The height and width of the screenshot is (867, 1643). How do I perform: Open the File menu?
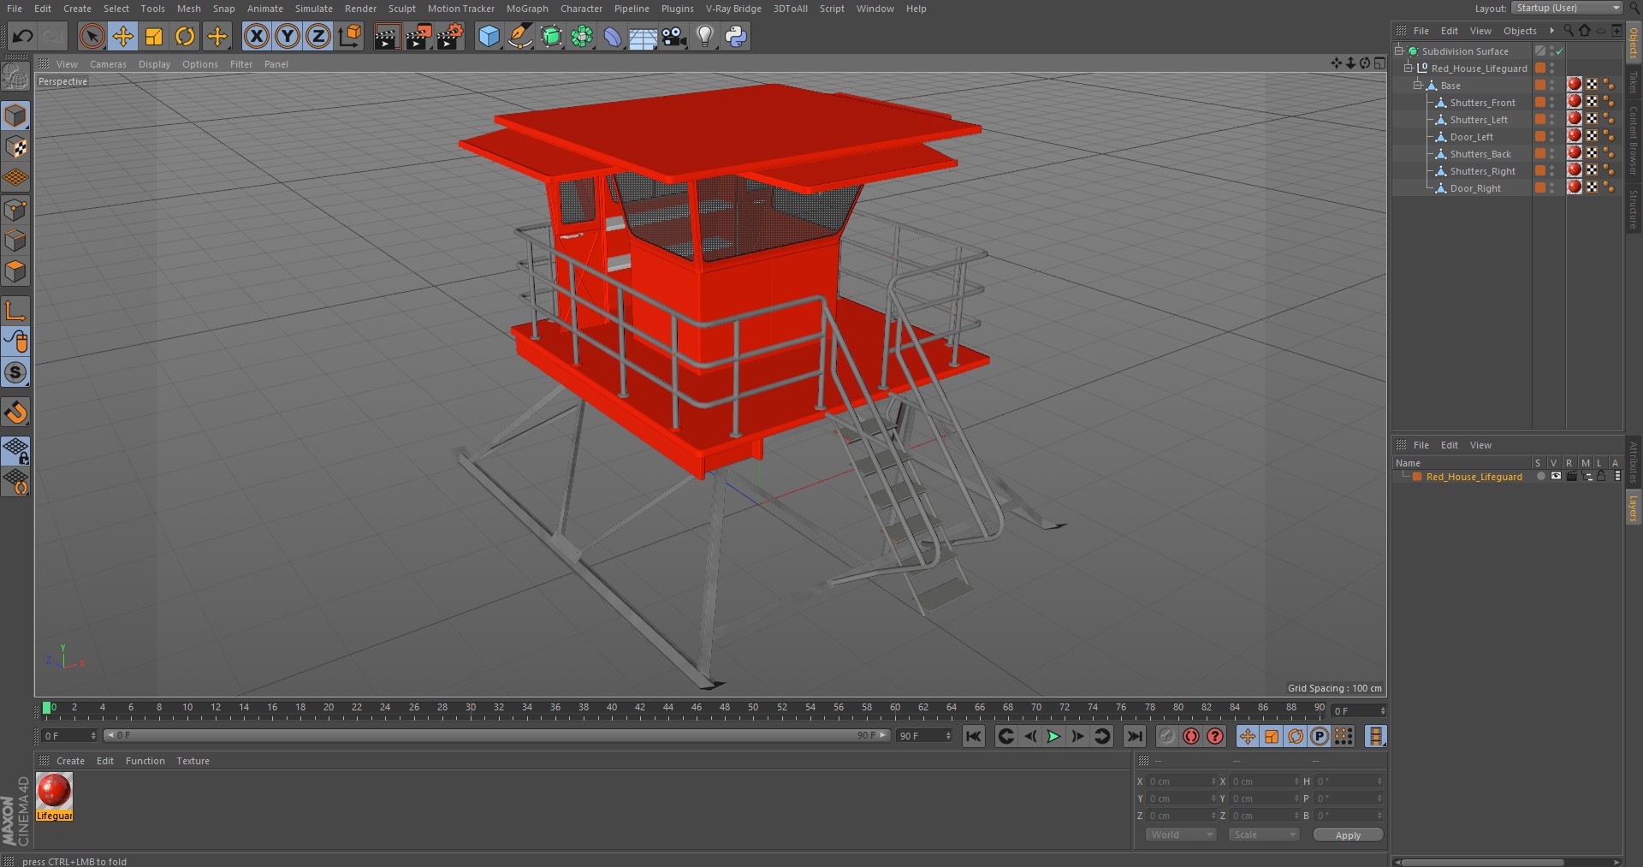click(x=15, y=9)
